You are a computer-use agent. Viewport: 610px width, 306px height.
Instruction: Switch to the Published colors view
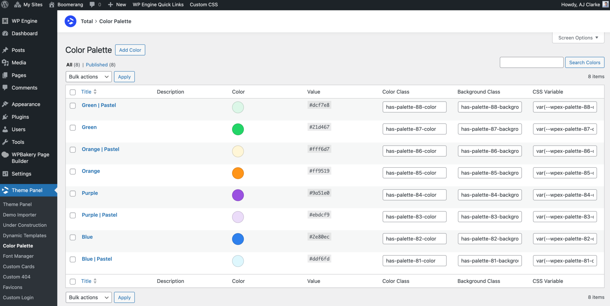point(97,65)
